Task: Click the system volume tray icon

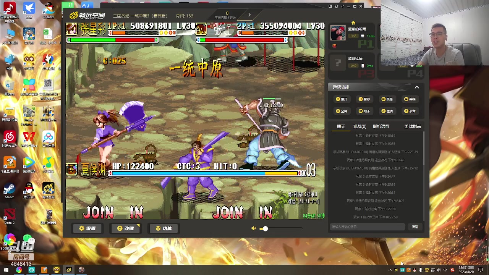Action: click(x=439, y=270)
